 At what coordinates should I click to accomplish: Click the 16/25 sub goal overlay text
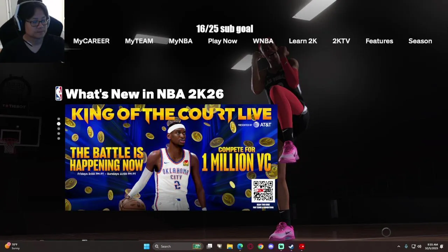tap(225, 29)
